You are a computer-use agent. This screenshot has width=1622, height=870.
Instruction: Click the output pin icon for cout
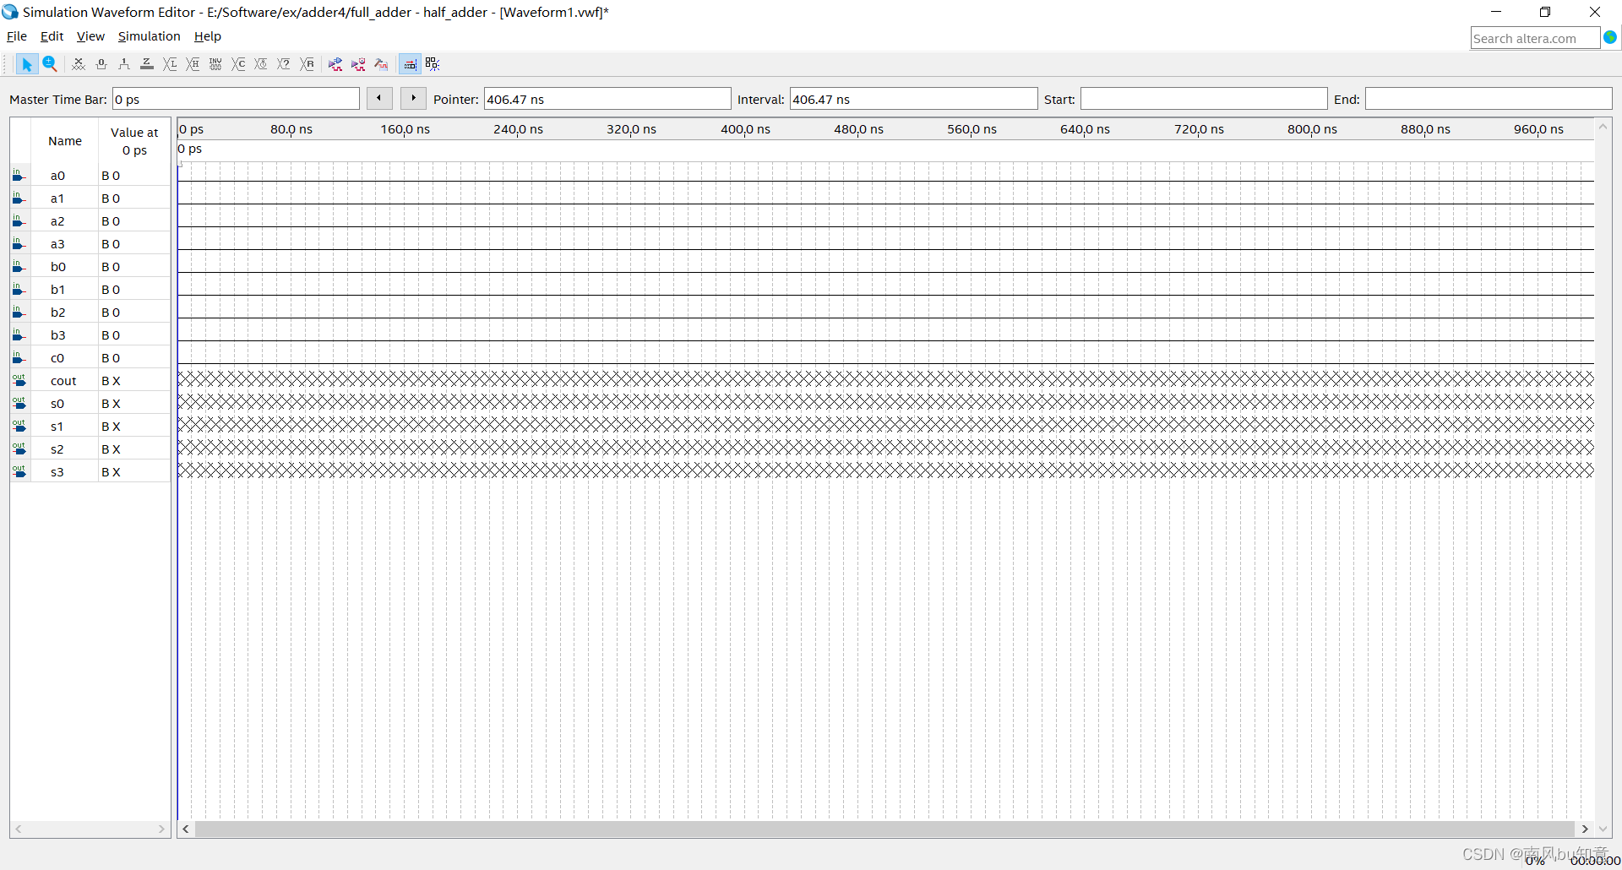coord(19,381)
